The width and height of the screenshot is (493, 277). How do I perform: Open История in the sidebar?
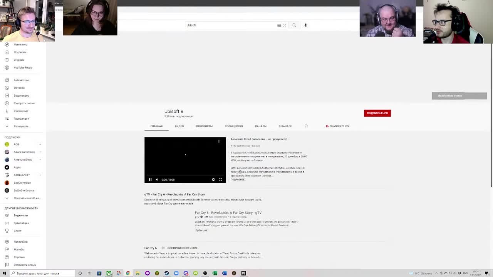19,88
